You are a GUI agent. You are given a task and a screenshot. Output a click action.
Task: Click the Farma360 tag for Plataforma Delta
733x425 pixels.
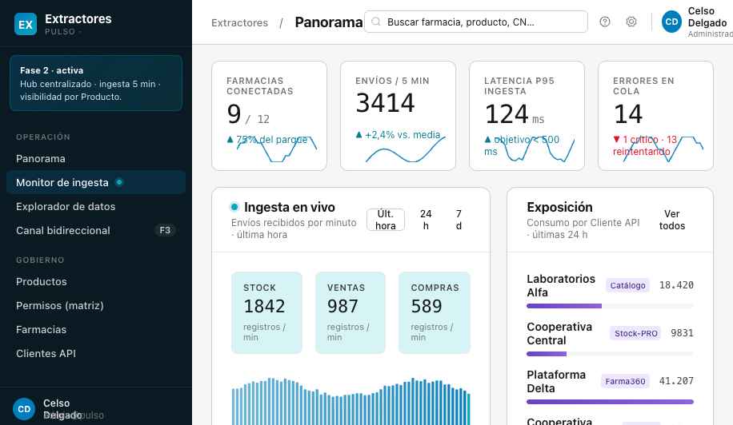coord(625,381)
